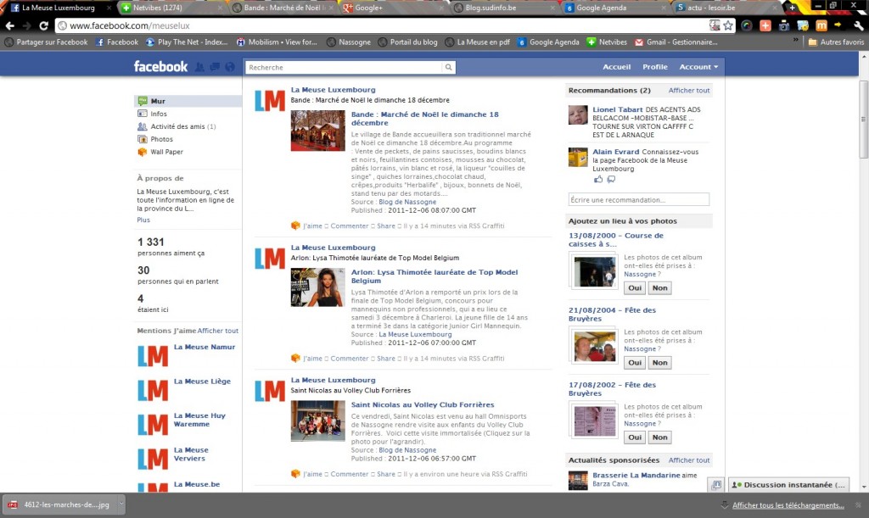Click Afficher tout next to Recommandations
This screenshot has height=518, width=869.
tap(688, 90)
